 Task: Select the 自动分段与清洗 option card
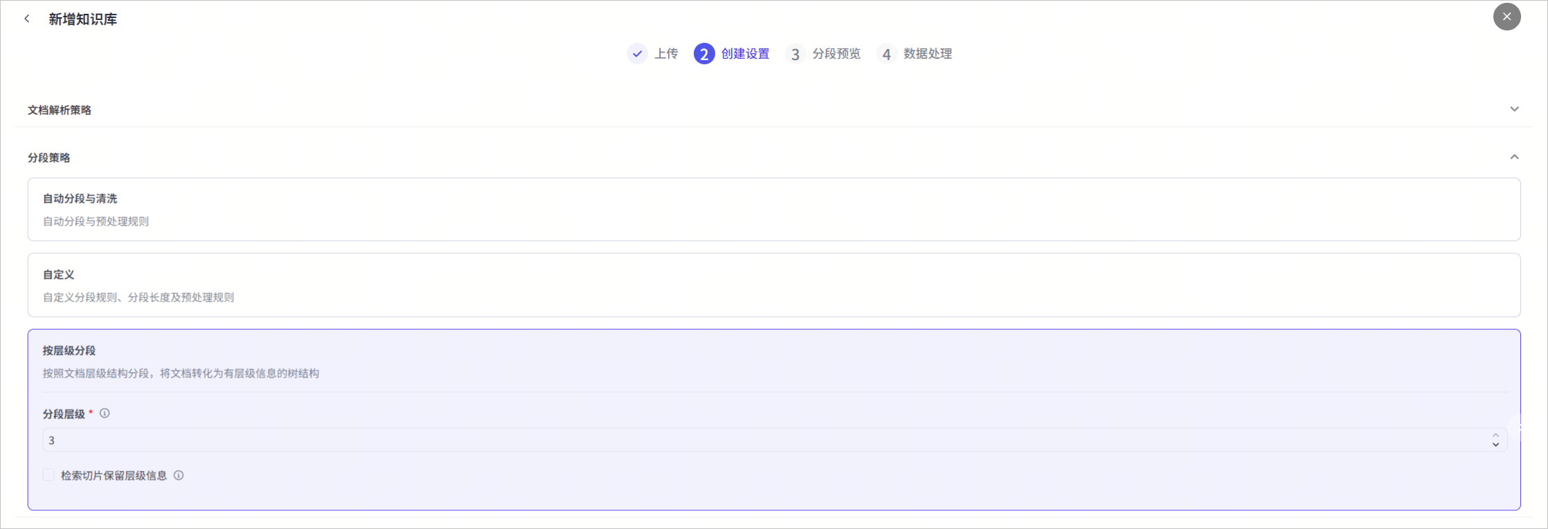coord(774,210)
